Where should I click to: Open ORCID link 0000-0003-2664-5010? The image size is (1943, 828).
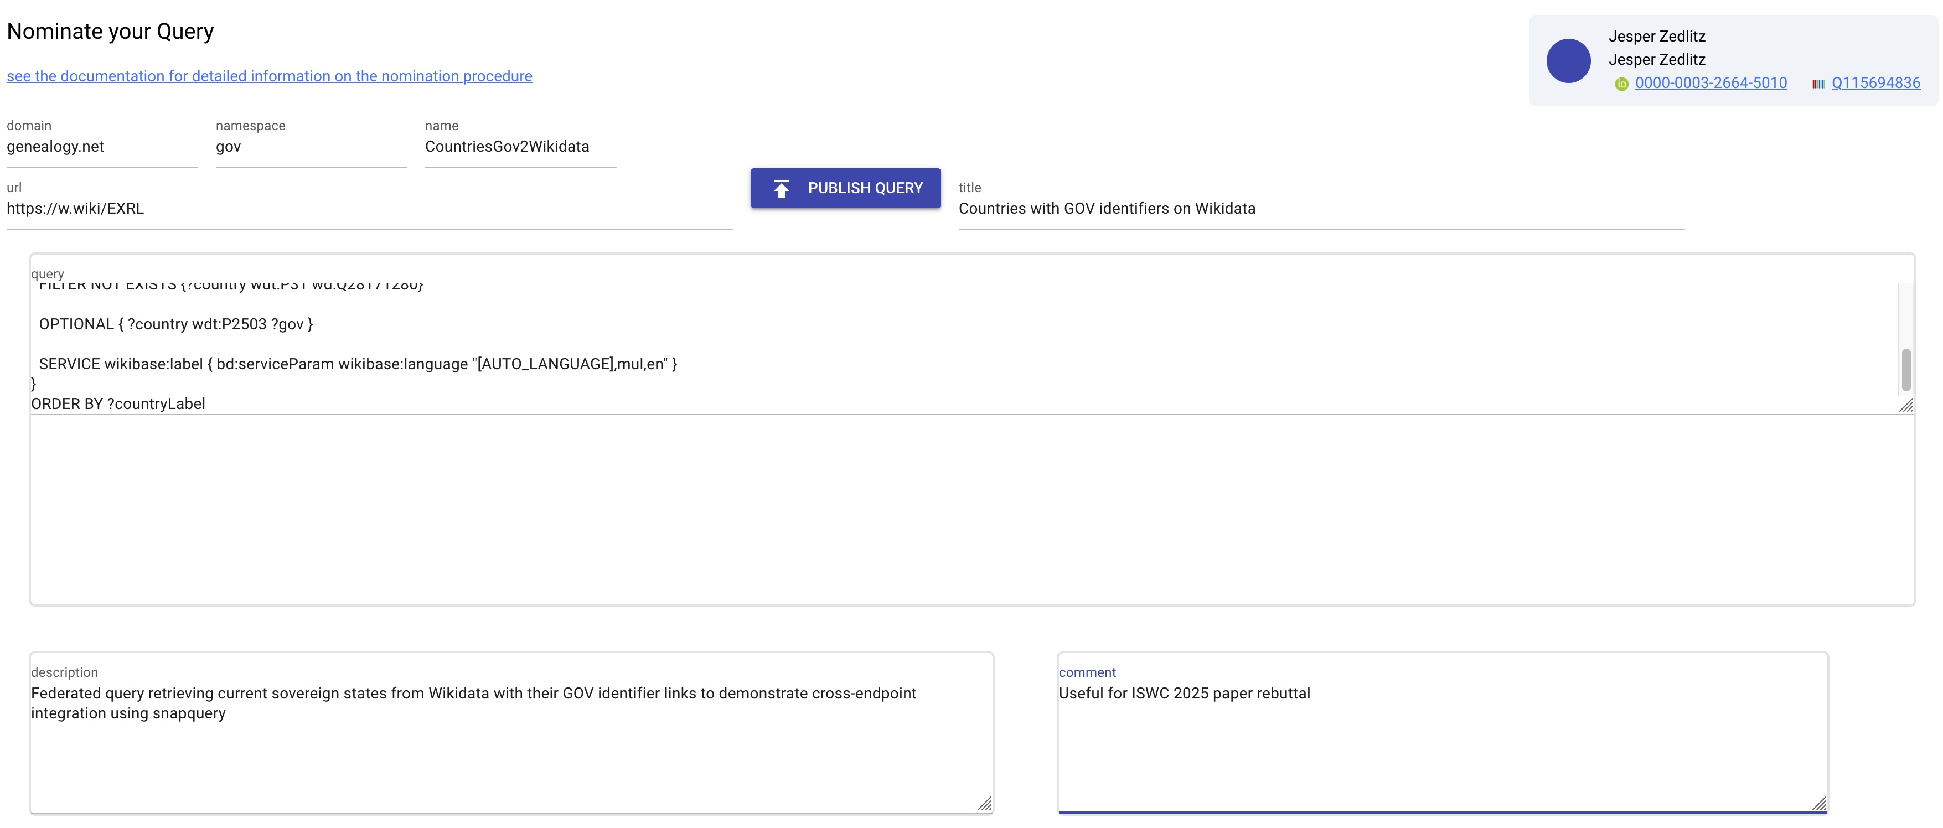coord(1711,83)
